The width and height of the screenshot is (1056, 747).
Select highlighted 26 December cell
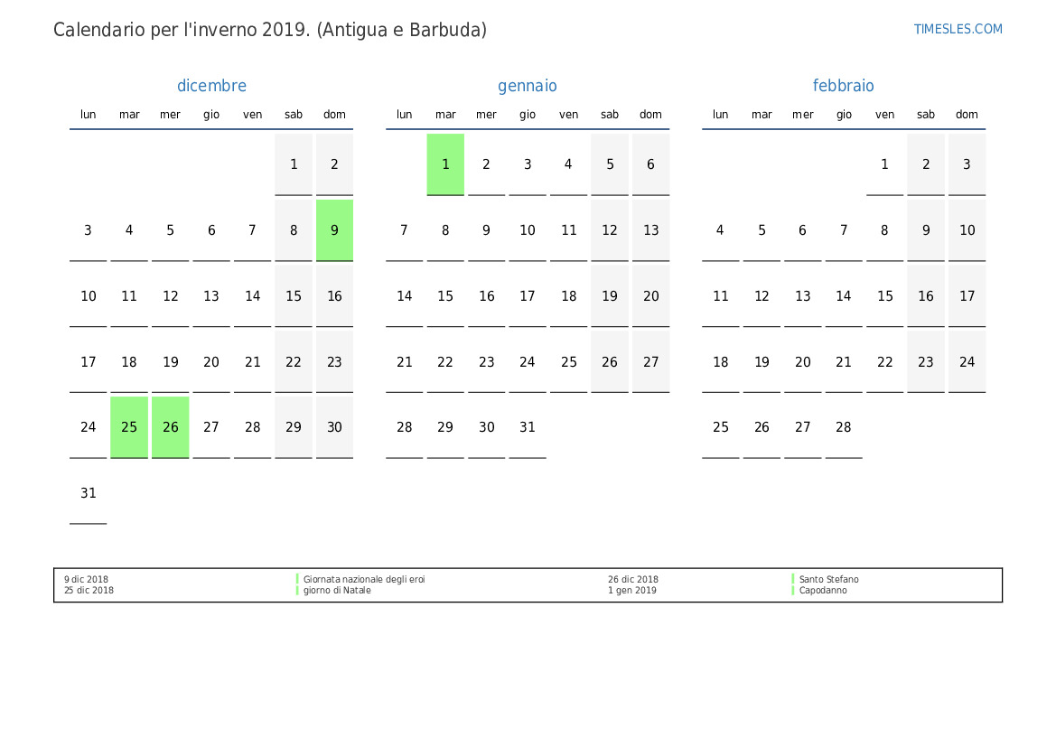click(171, 427)
